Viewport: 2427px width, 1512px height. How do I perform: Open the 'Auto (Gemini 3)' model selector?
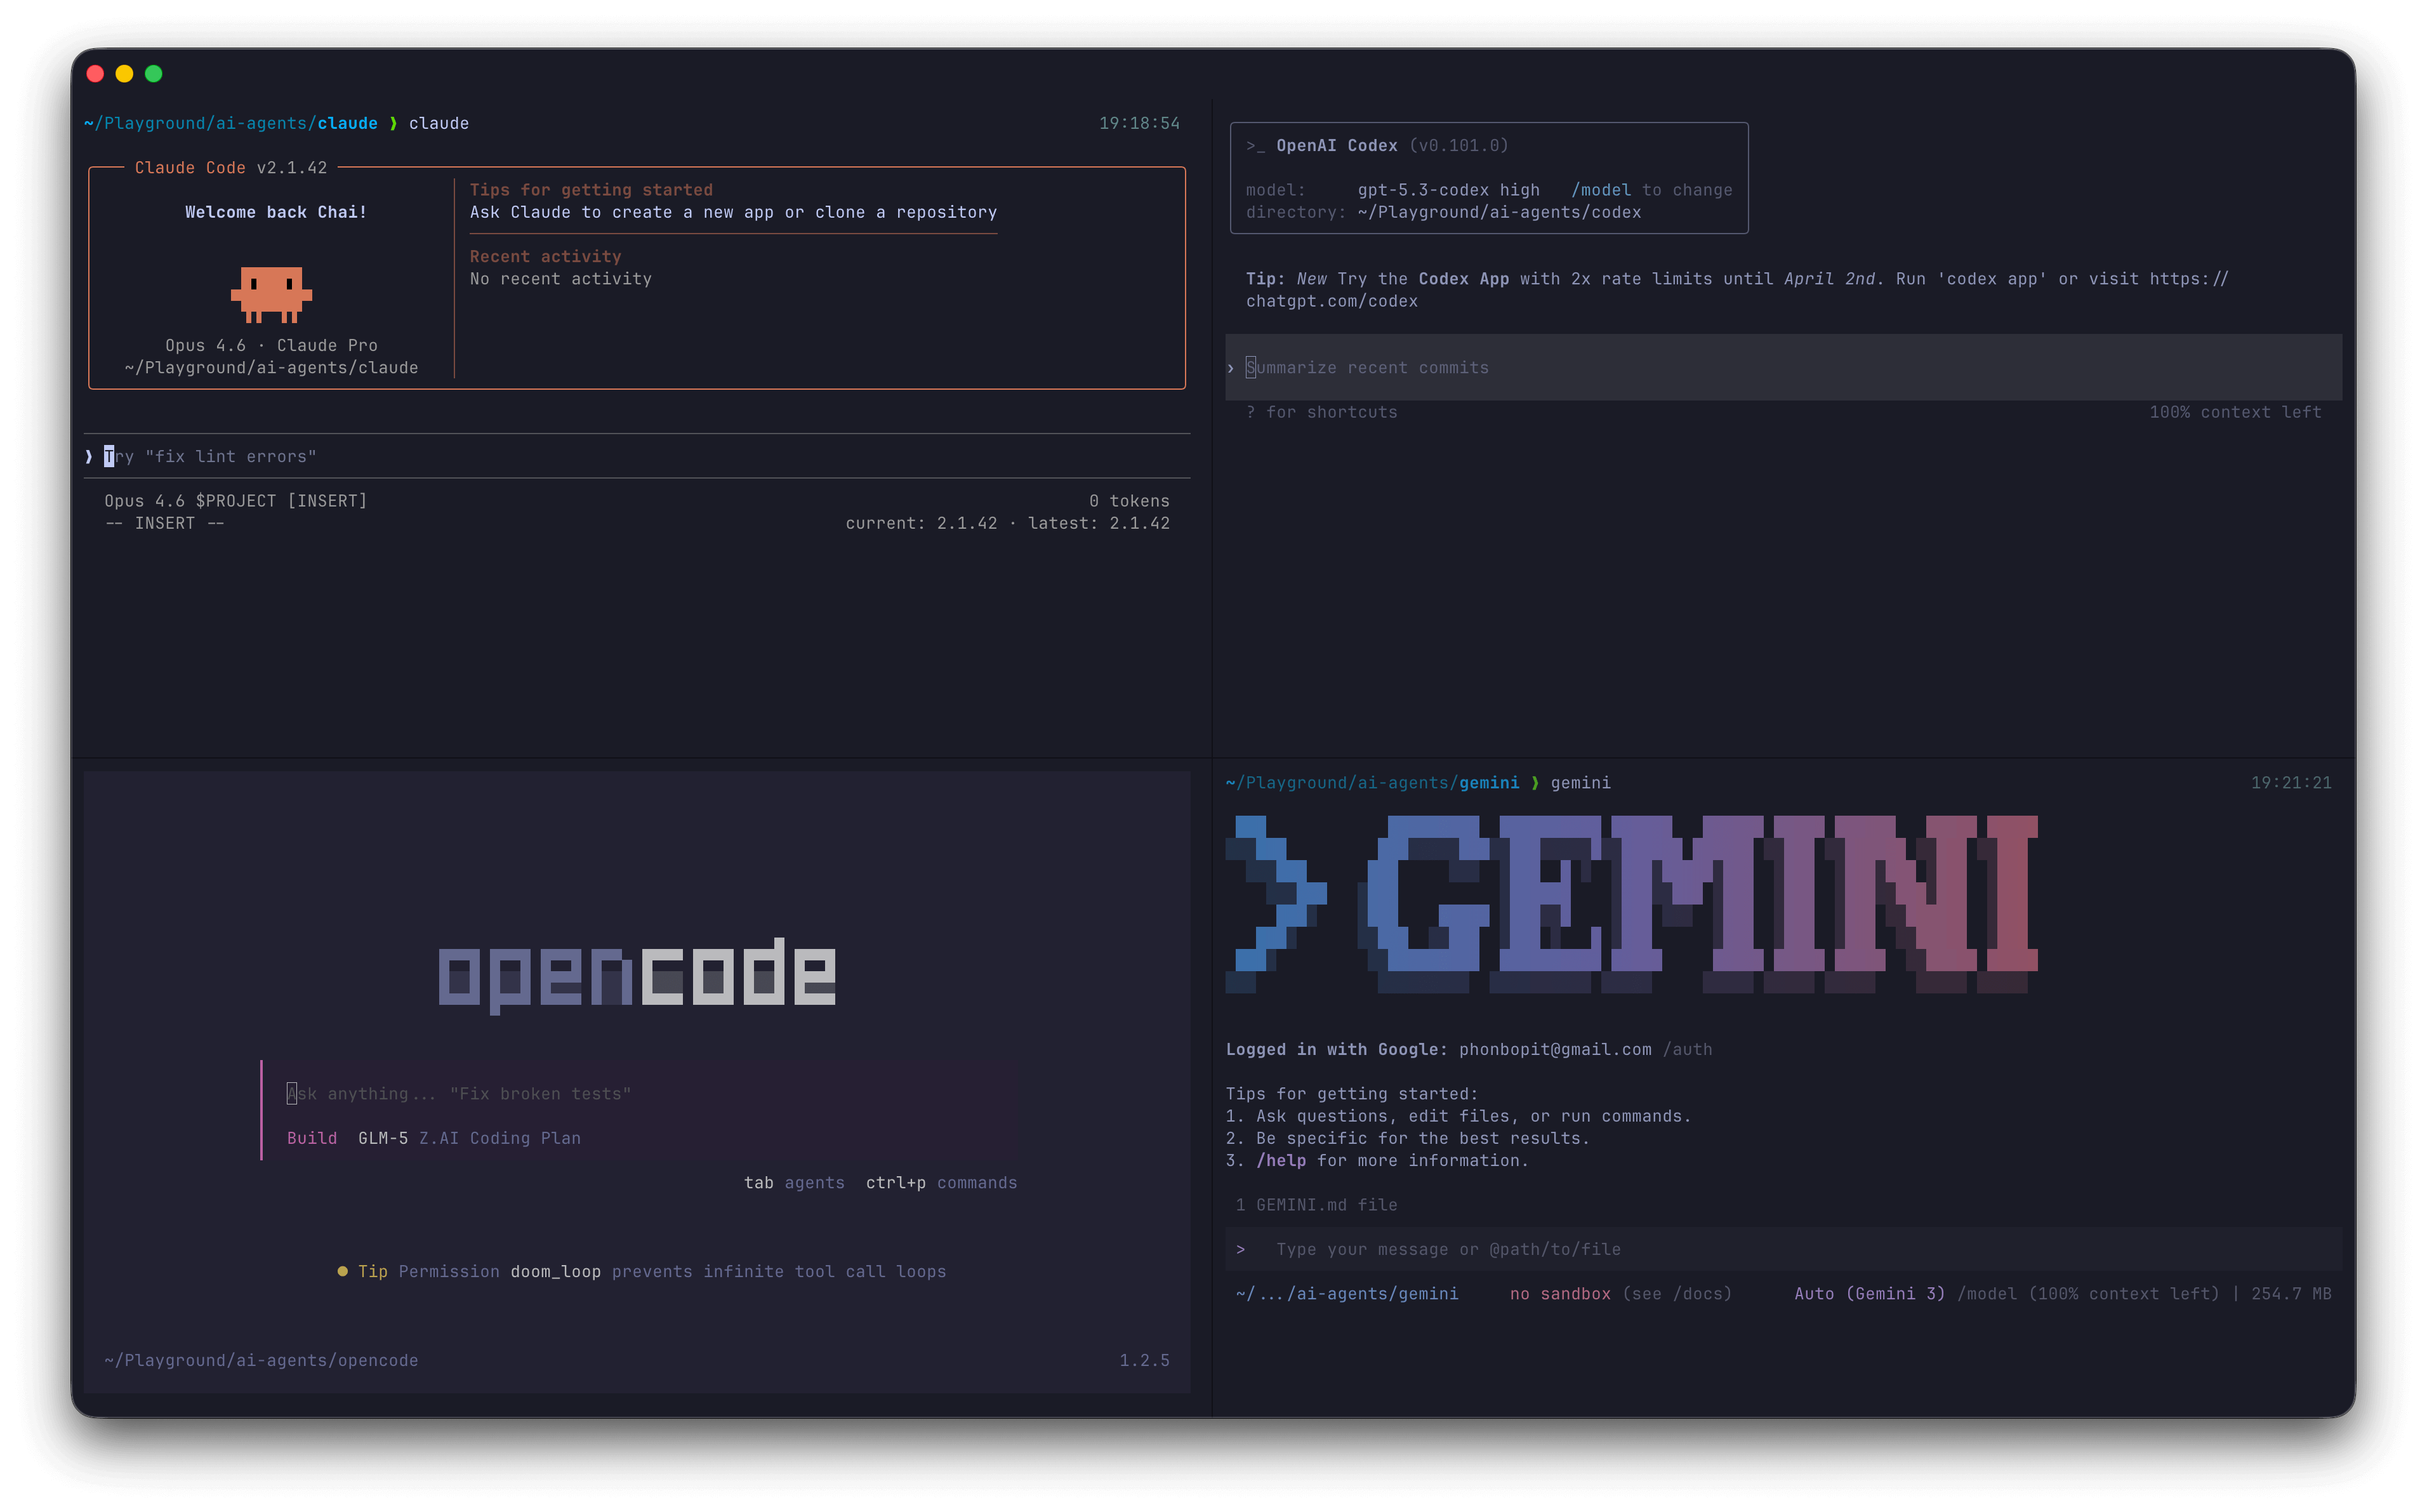point(1868,1293)
